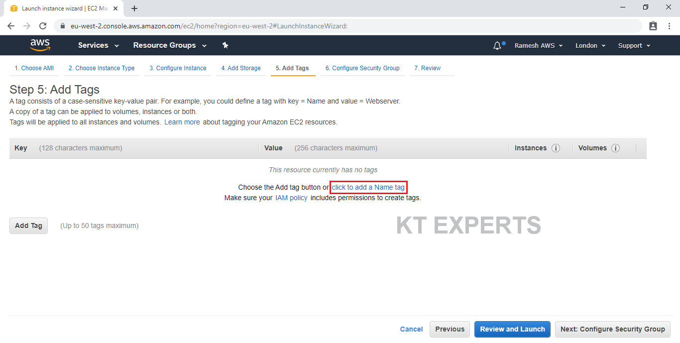Open Chrome three-dot menu
Viewport: 680px width, 343px height.
click(669, 26)
